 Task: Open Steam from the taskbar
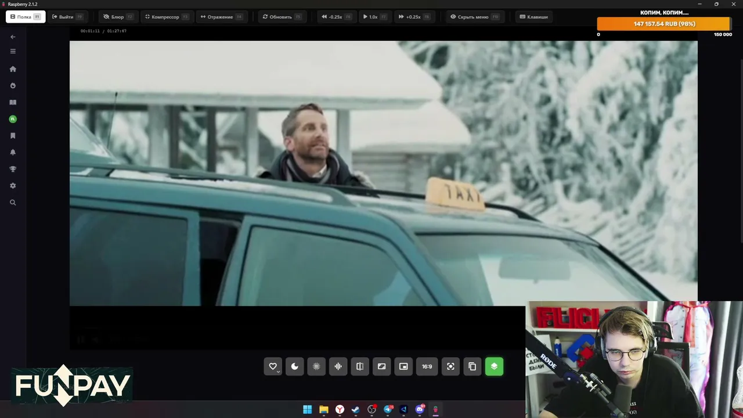click(355, 409)
